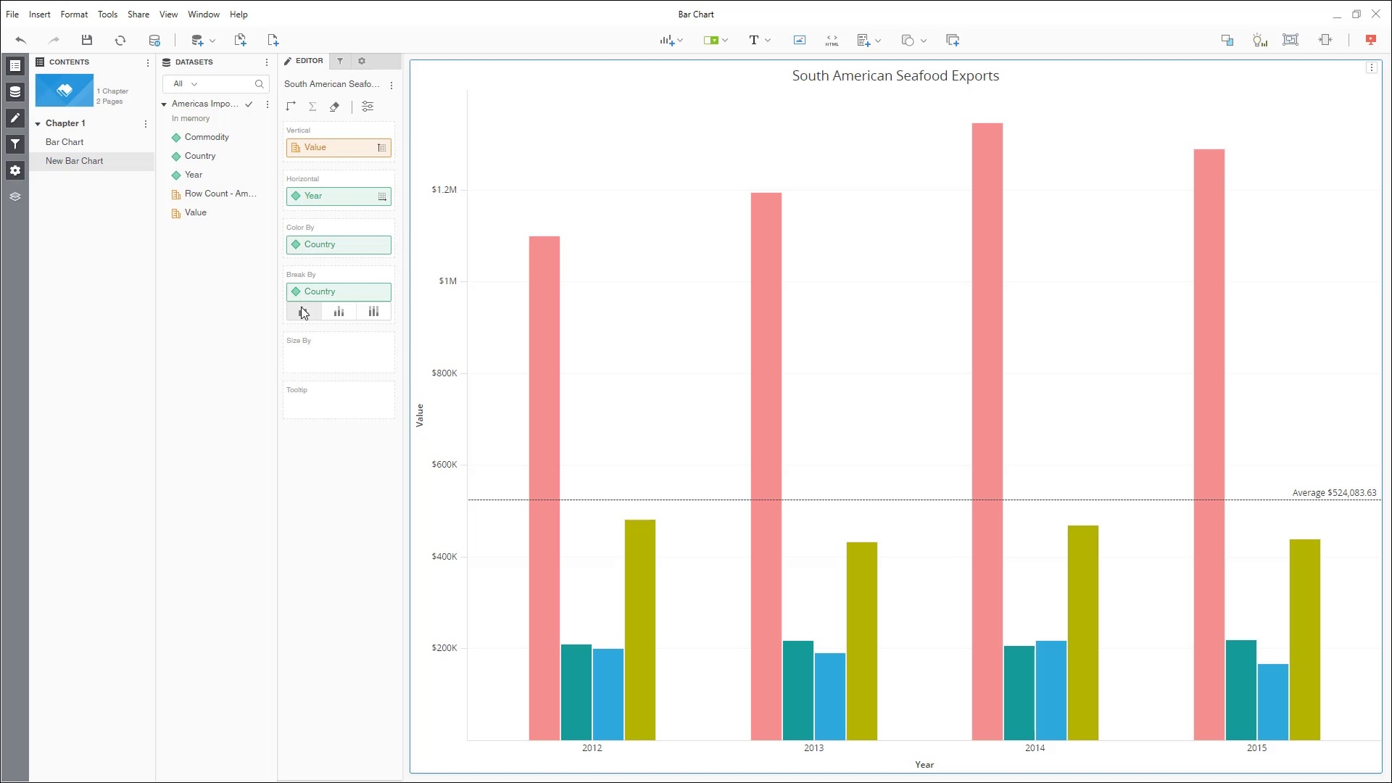
Task: Expand the insert visualization dropdown arrow
Action: click(680, 41)
